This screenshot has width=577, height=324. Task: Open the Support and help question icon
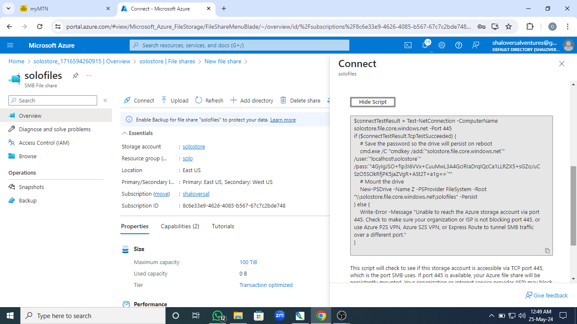(x=459, y=45)
